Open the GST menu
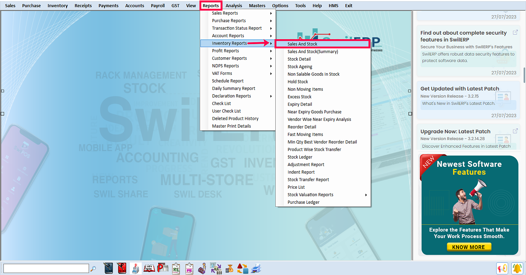 click(x=175, y=5)
